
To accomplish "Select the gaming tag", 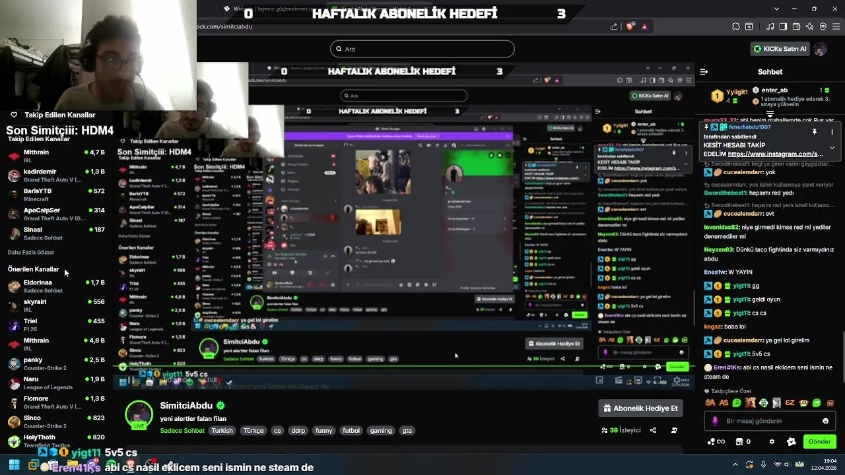I will pyautogui.click(x=381, y=431).
